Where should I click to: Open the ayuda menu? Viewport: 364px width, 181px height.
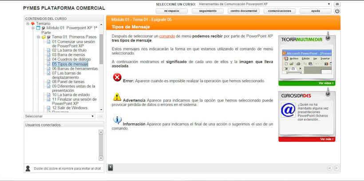(316, 11)
